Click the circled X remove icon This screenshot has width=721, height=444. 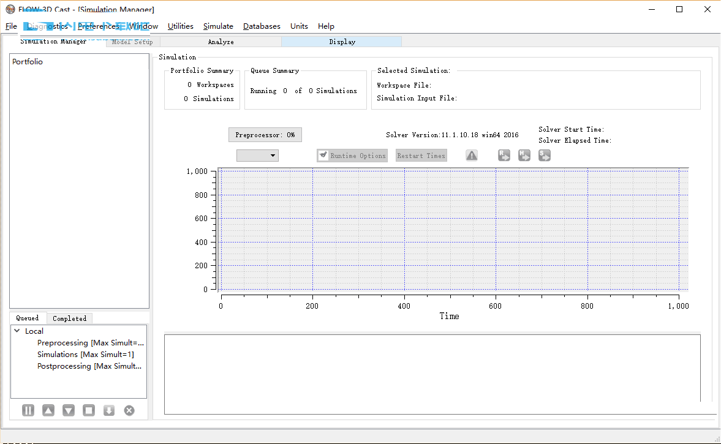[129, 410]
